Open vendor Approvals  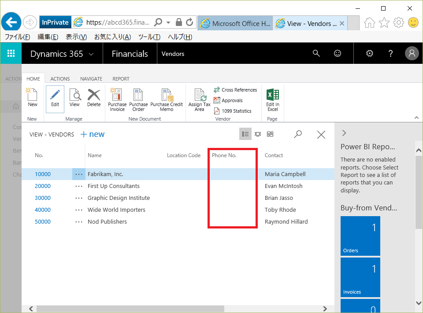pyautogui.click(x=228, y=100)
